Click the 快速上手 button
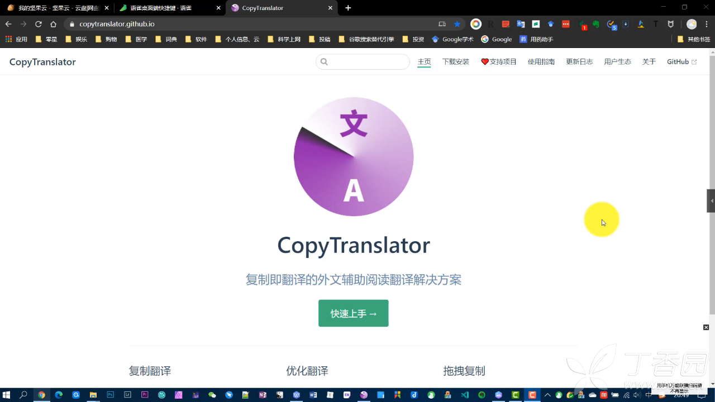715x402 pixels. tap(354, 313)
